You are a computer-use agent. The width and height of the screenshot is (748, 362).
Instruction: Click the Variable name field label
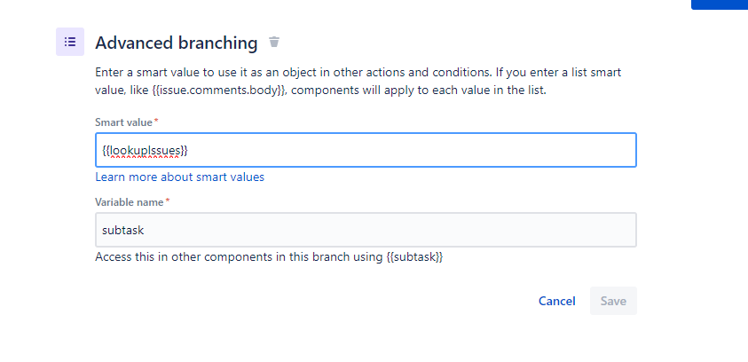point(130,202)
